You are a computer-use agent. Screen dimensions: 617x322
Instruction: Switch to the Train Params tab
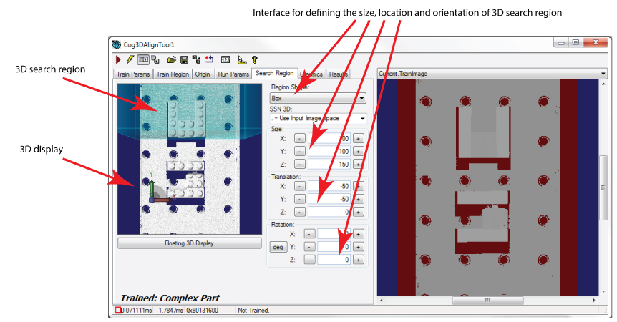[x=133, y=74]
